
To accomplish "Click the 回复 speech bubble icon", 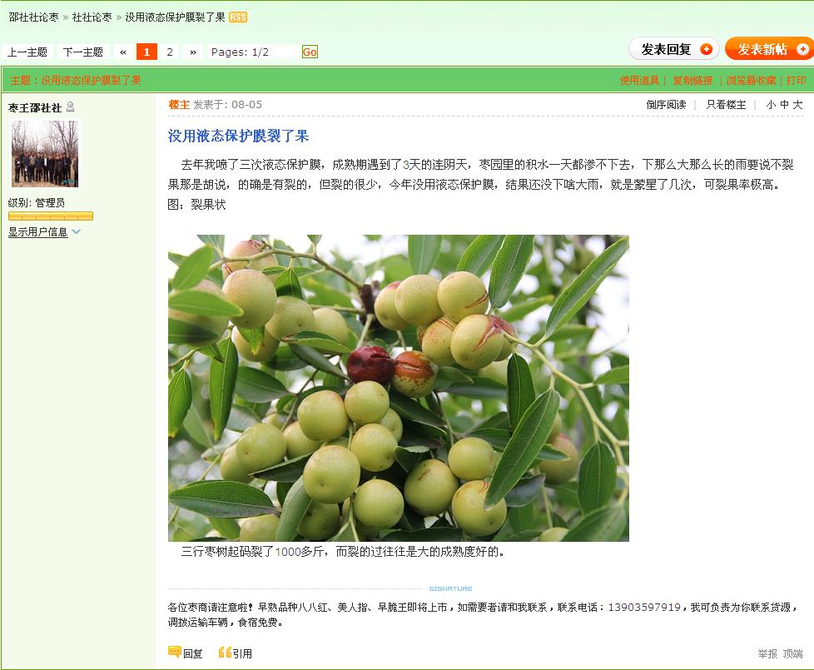I will pos(175,652).
